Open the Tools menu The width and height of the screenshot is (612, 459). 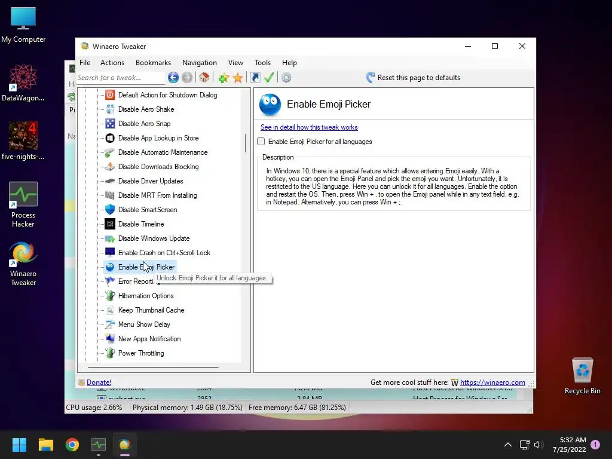(x=262, y=62)
